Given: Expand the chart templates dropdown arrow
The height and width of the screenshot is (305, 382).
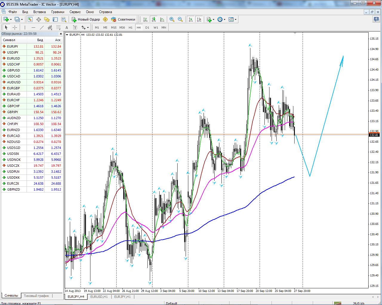Looking at the screenshot, I should 236,20.
